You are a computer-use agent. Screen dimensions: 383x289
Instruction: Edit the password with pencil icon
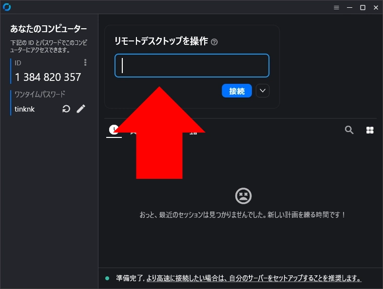[x=81, y=109]
